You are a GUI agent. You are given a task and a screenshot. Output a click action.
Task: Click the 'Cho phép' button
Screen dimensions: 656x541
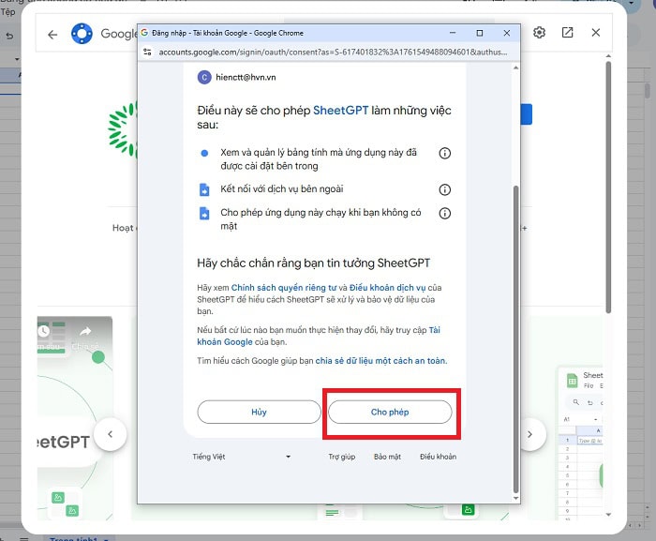coord(390,412)
